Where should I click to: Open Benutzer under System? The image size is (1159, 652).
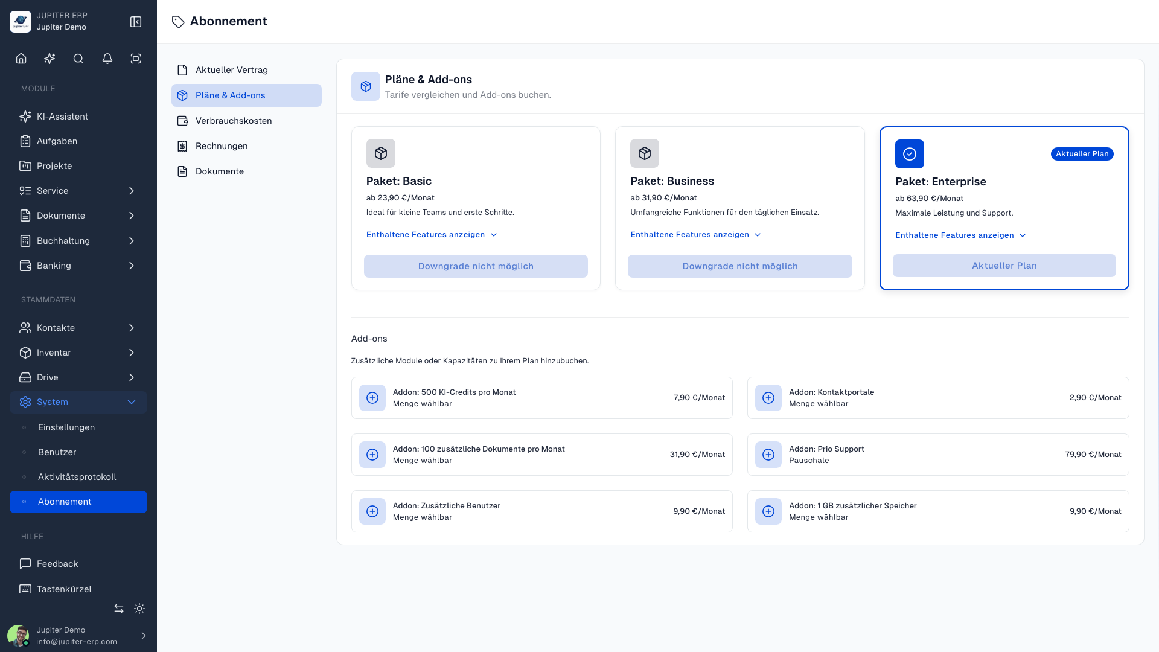[78, 452]
